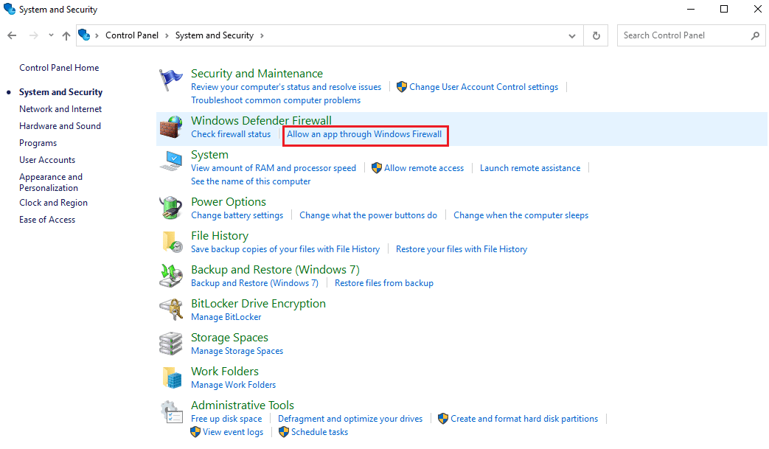769x449 pixels.
Task: Open Change when the computer sleeps
Action: tap(521, 215)
